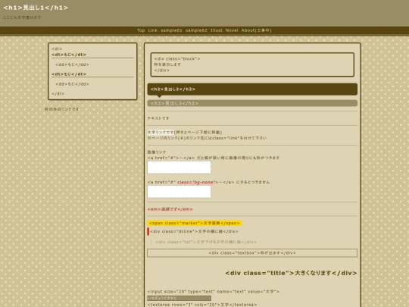Viewport: 409px width, 307px height.
Task: Click the second dt もじ entry in sidebar
Action: click(69, 74)
